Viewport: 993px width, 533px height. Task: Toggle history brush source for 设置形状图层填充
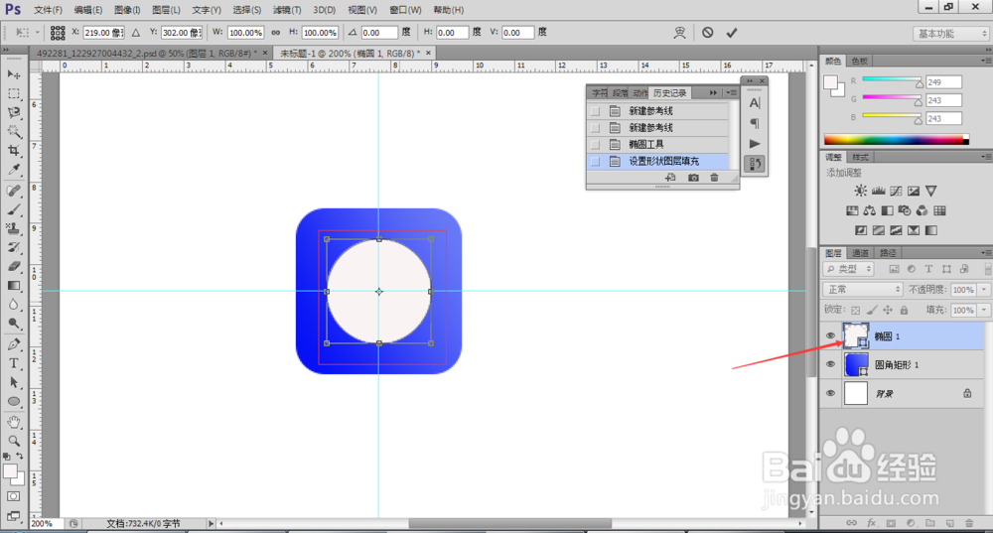pos(595,162)
